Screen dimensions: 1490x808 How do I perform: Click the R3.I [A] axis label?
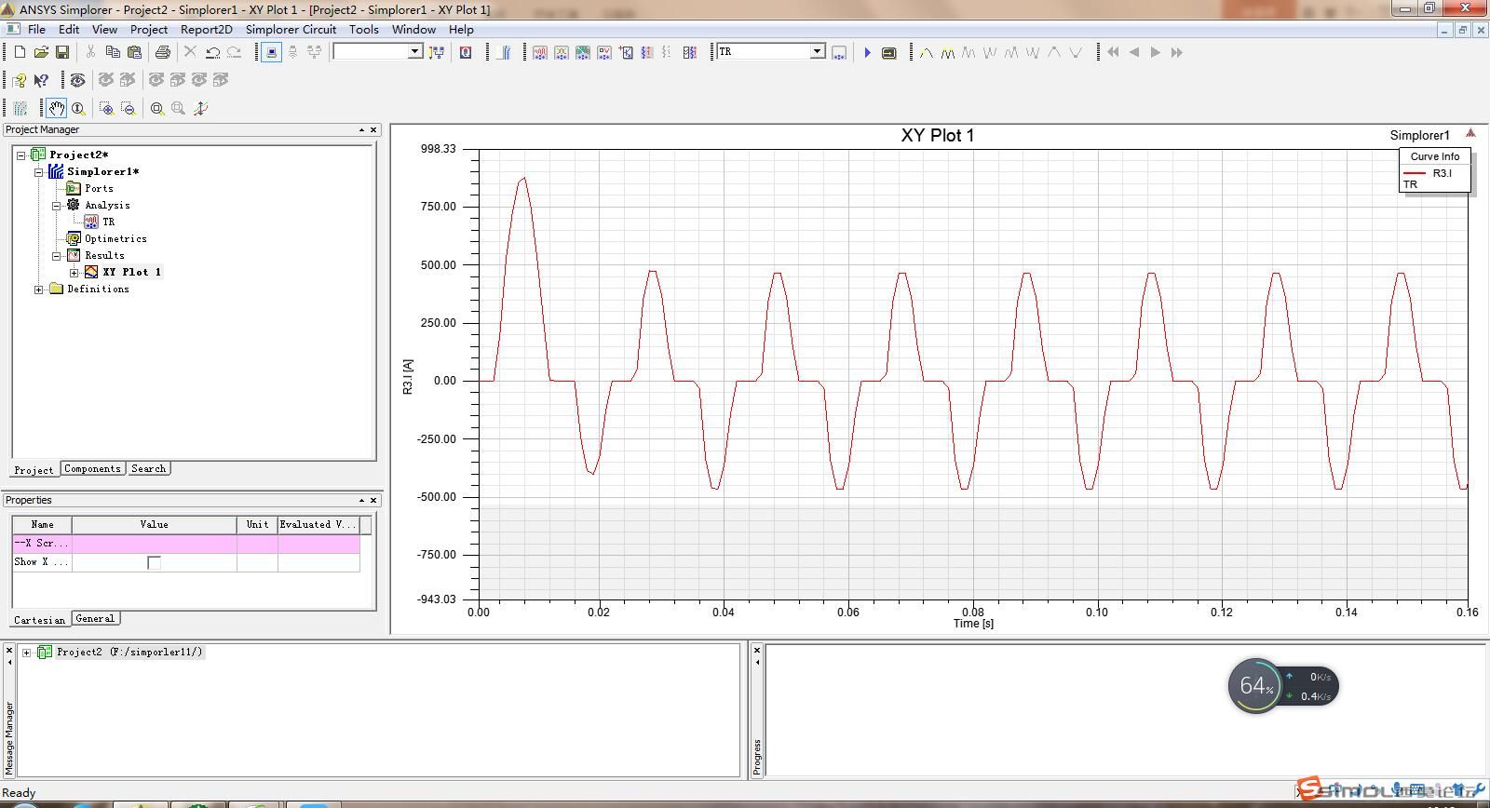coord(408,377)
